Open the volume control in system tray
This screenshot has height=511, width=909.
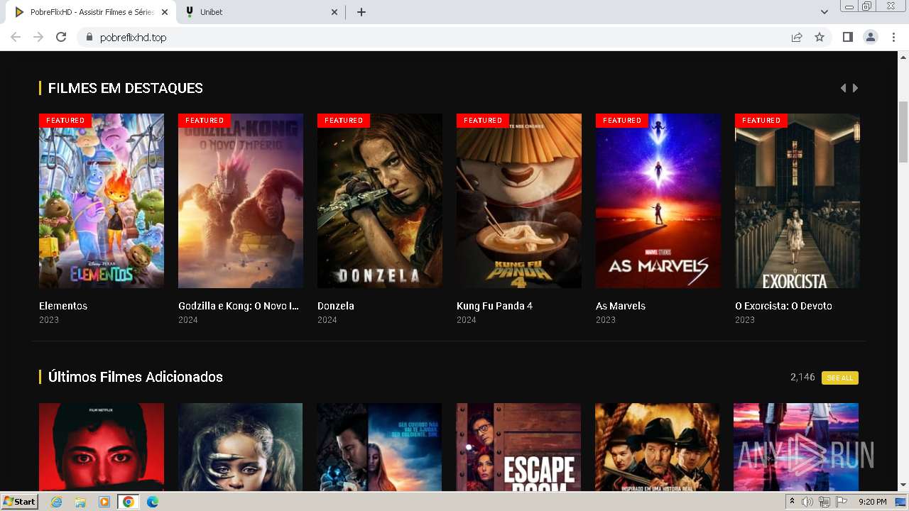click(807, 502)
